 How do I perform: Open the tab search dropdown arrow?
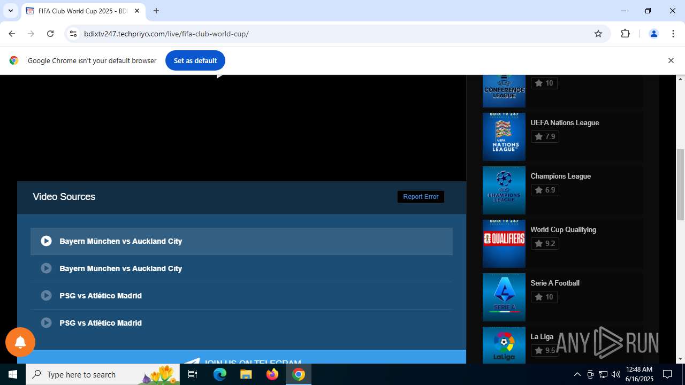(x=11, y=11)
